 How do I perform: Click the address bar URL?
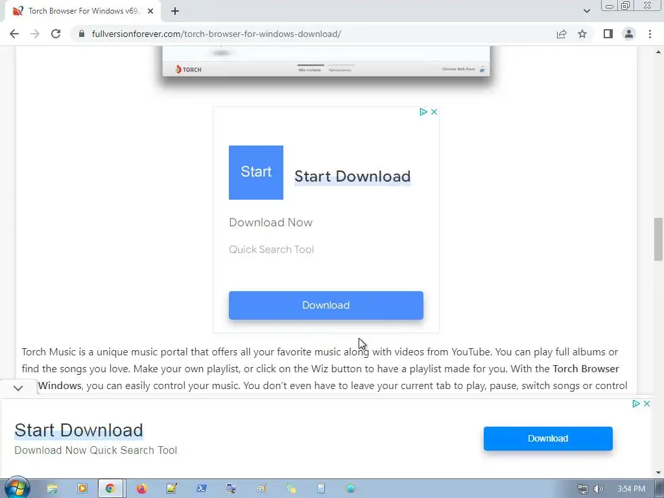click(x=217, y=34)
